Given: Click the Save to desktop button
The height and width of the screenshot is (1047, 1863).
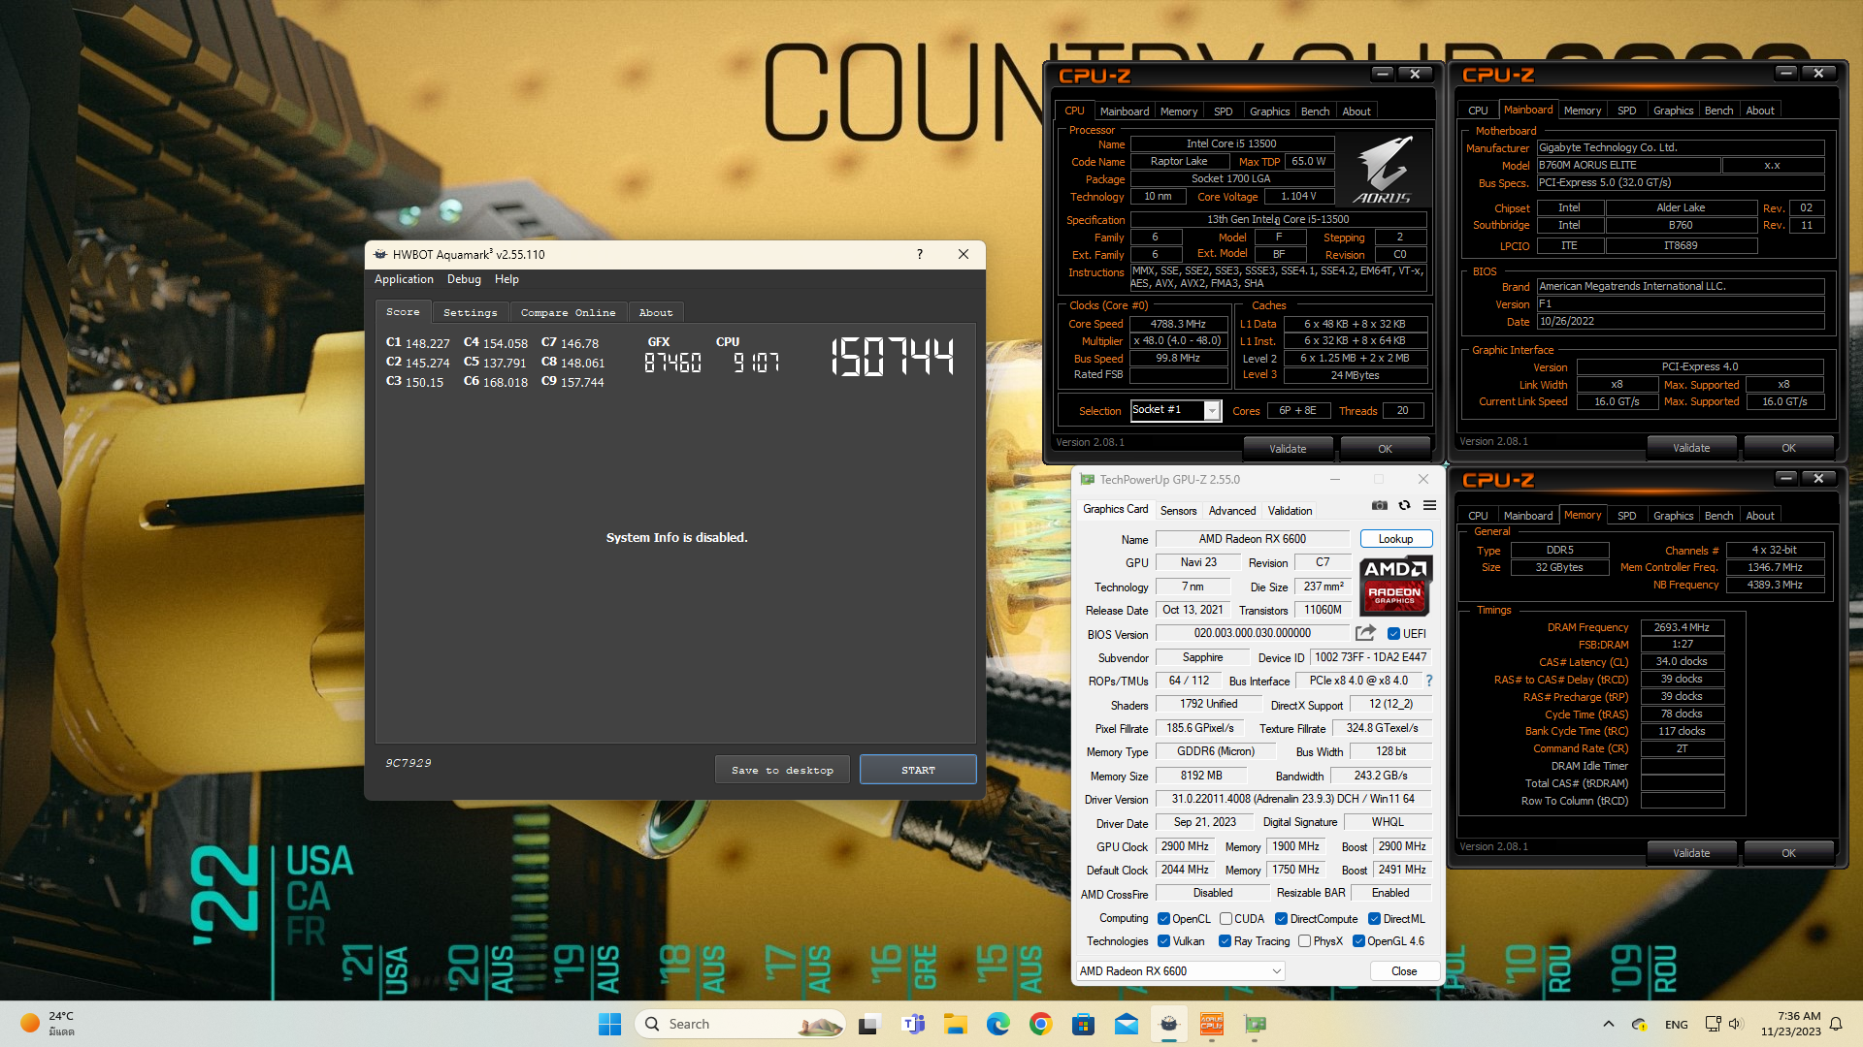Looking at the screenshot, I should pyautogui.click(x=782, y=770).
